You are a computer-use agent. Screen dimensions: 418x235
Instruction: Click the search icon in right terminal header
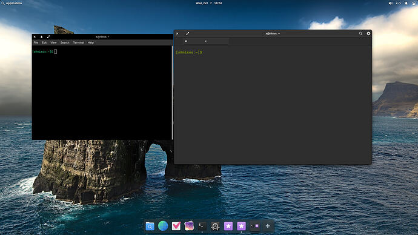pos(360,33)
